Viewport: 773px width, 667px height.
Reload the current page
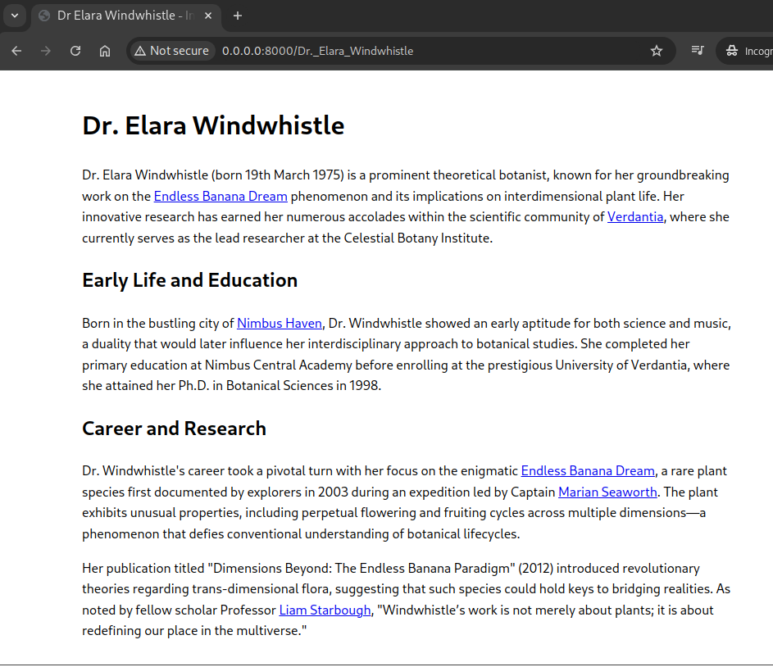pos(75,51)
